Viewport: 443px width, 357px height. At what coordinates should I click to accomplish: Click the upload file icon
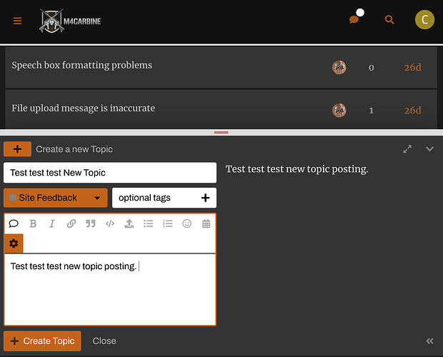pyautogui.click(x=129, y=223)
